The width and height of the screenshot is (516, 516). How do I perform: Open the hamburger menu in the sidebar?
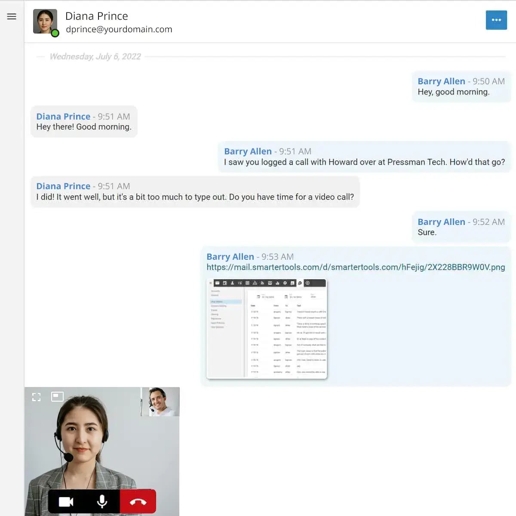tap(12, 16)
